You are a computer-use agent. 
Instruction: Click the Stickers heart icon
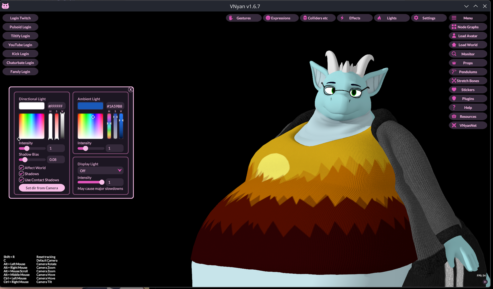454,90
